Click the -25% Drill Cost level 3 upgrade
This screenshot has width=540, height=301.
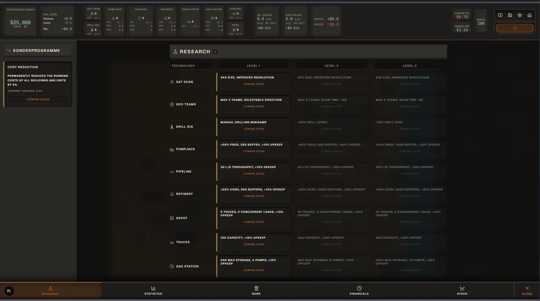[410, 127]
